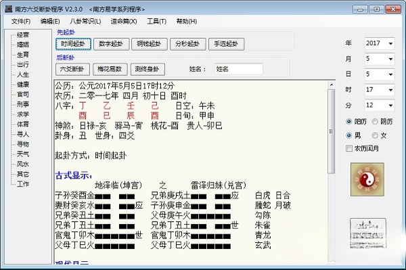Select 婚姻 in the category tree
406x270 pixels.
coord(23,45)
